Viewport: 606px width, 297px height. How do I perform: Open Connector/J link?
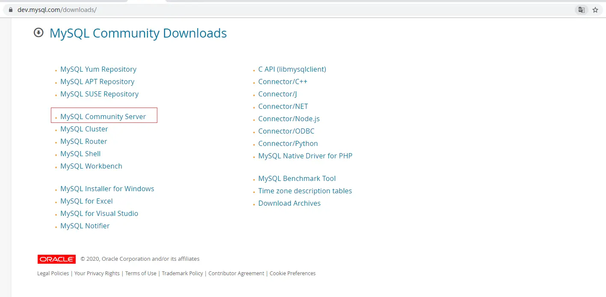(x=278, y=94)
